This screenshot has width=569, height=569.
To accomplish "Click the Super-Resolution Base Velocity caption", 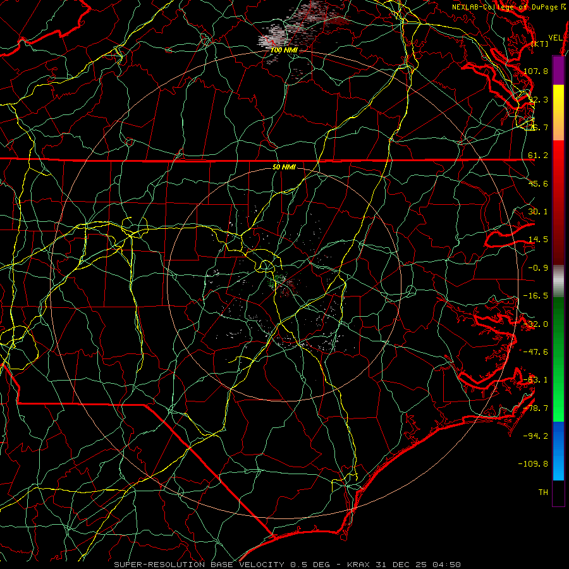I will pos(287,565).
